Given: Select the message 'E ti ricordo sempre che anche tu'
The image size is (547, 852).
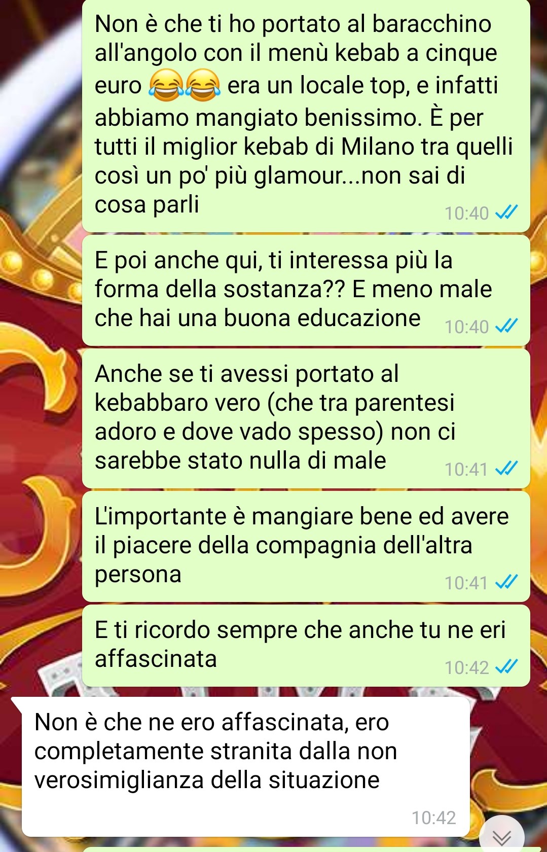Looking at the screenshot, I should tap(306, 645).
